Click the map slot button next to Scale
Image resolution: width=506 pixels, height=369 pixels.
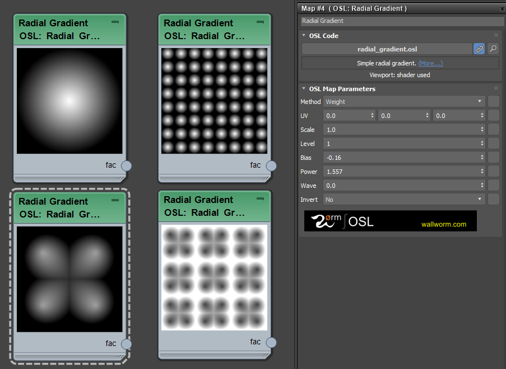tap(494, 130)
